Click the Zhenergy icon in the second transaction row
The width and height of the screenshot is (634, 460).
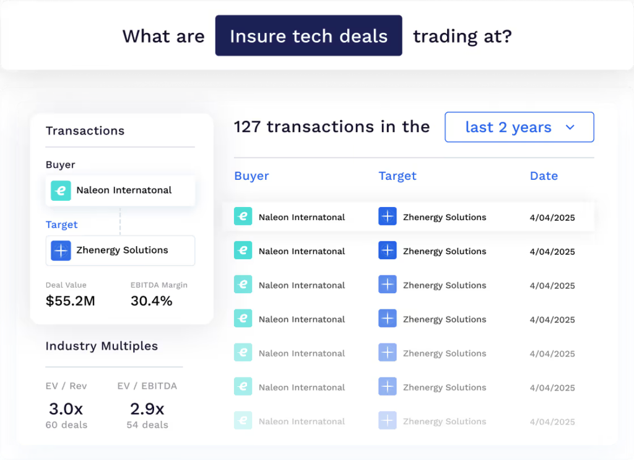click(387, 251)
